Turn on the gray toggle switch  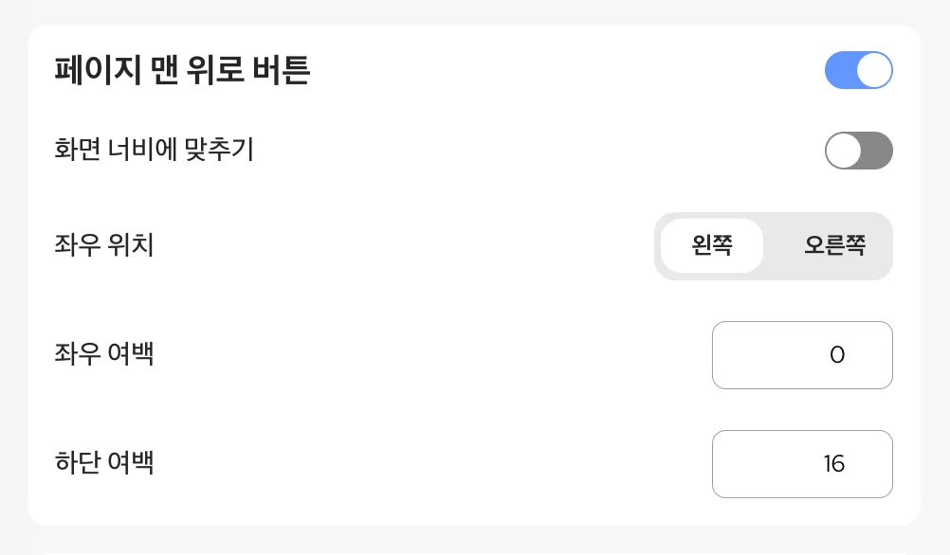click(858, 151)
